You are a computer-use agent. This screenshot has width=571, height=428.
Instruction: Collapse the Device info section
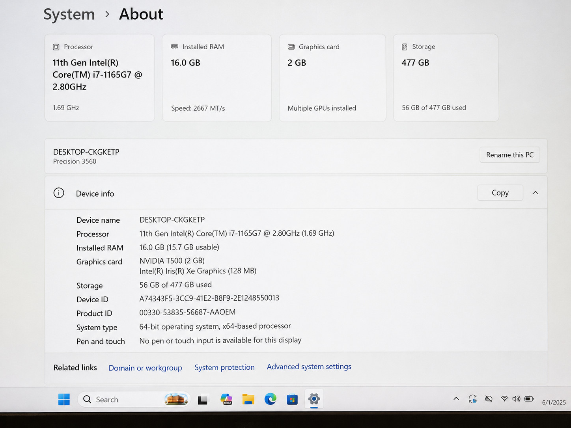(x=535, y=193)
